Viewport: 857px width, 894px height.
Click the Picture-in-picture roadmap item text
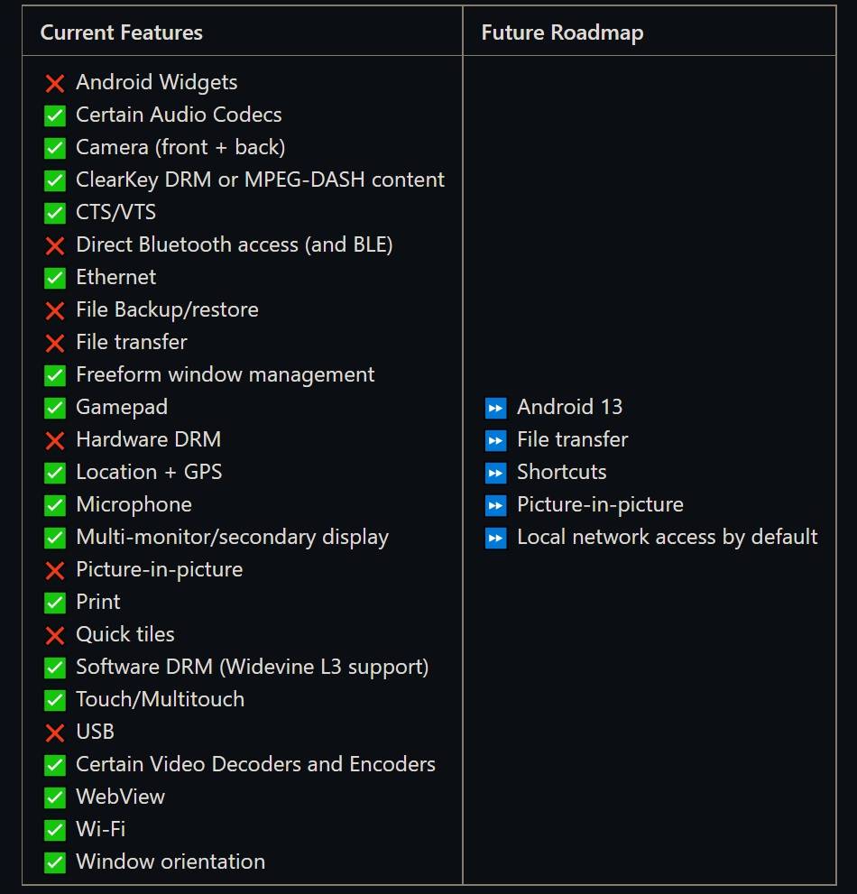tap(600, 504)
